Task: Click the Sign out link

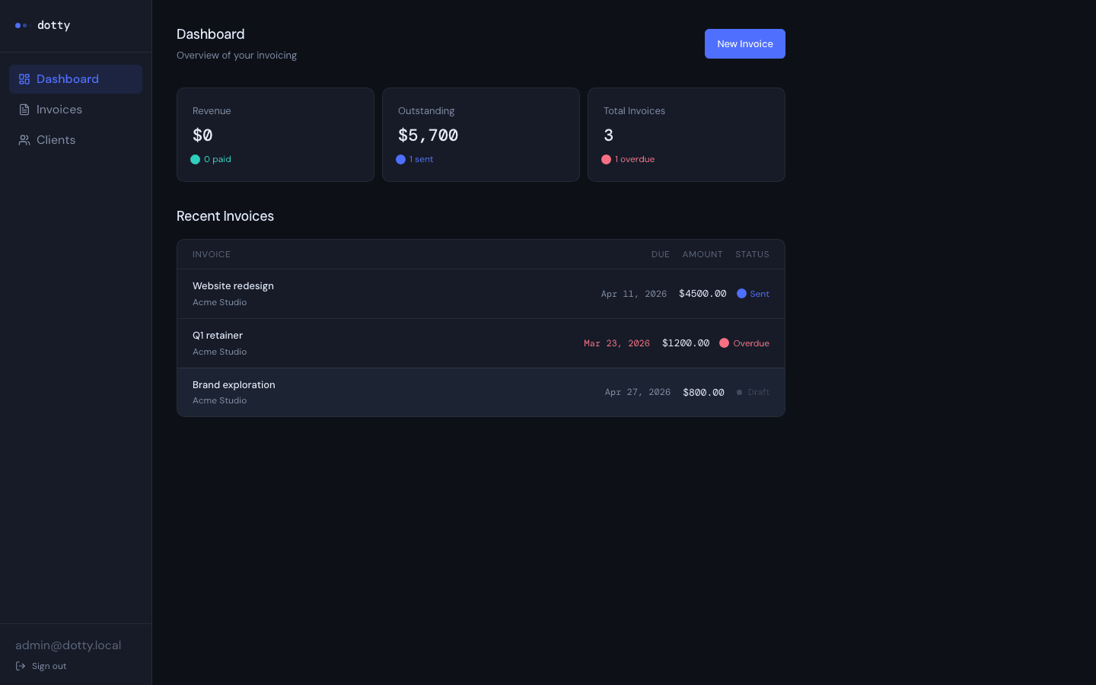Action: [x=49, y=665]
